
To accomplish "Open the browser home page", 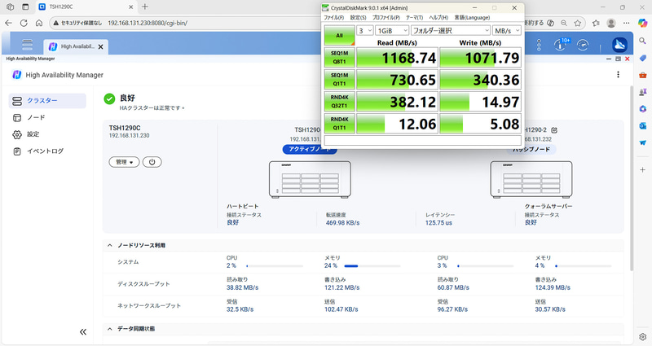I will point(38,23).
